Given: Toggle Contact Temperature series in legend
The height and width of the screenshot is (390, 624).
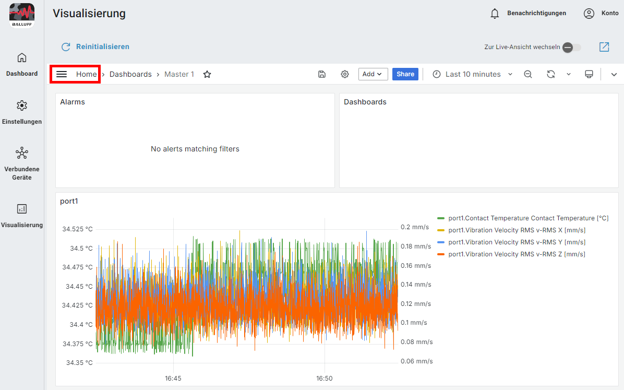Looking at the screenshot, I should (x=528, y=218).
